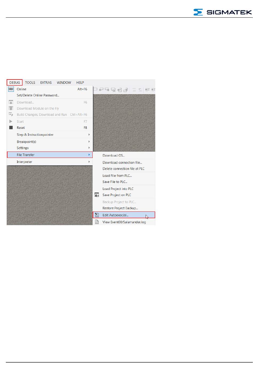Click the clear bookmarks toolbar icon with X
The image size is (253, 371).
[x=113, y=90]
